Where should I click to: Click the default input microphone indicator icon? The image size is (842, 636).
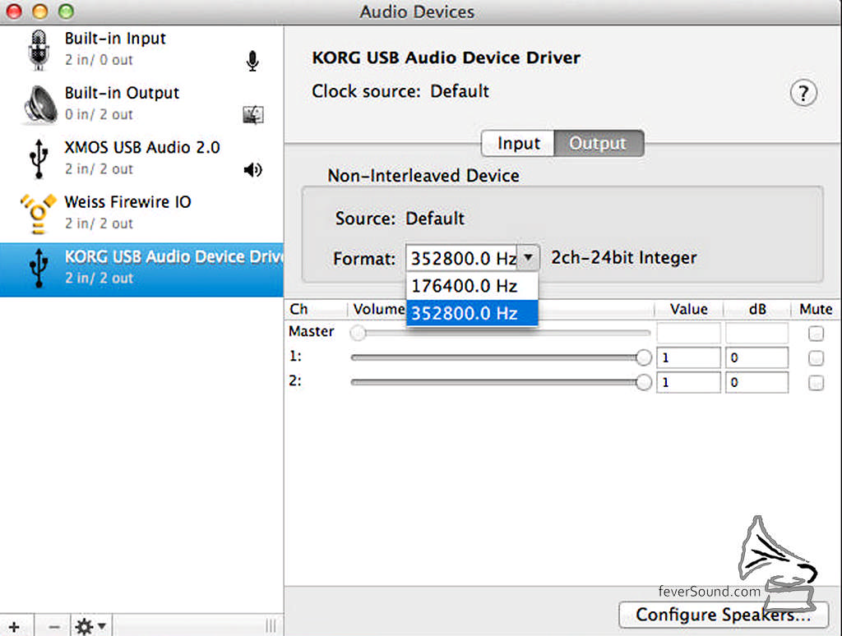pos(252,61)
